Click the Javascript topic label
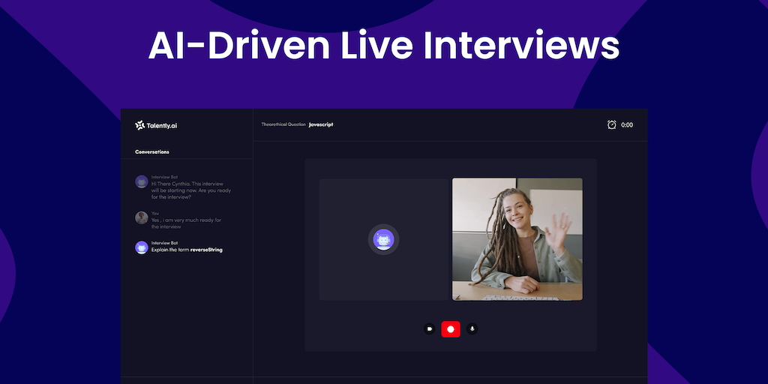The height and width of the screenshot is (384, 768). pos(321,124)
